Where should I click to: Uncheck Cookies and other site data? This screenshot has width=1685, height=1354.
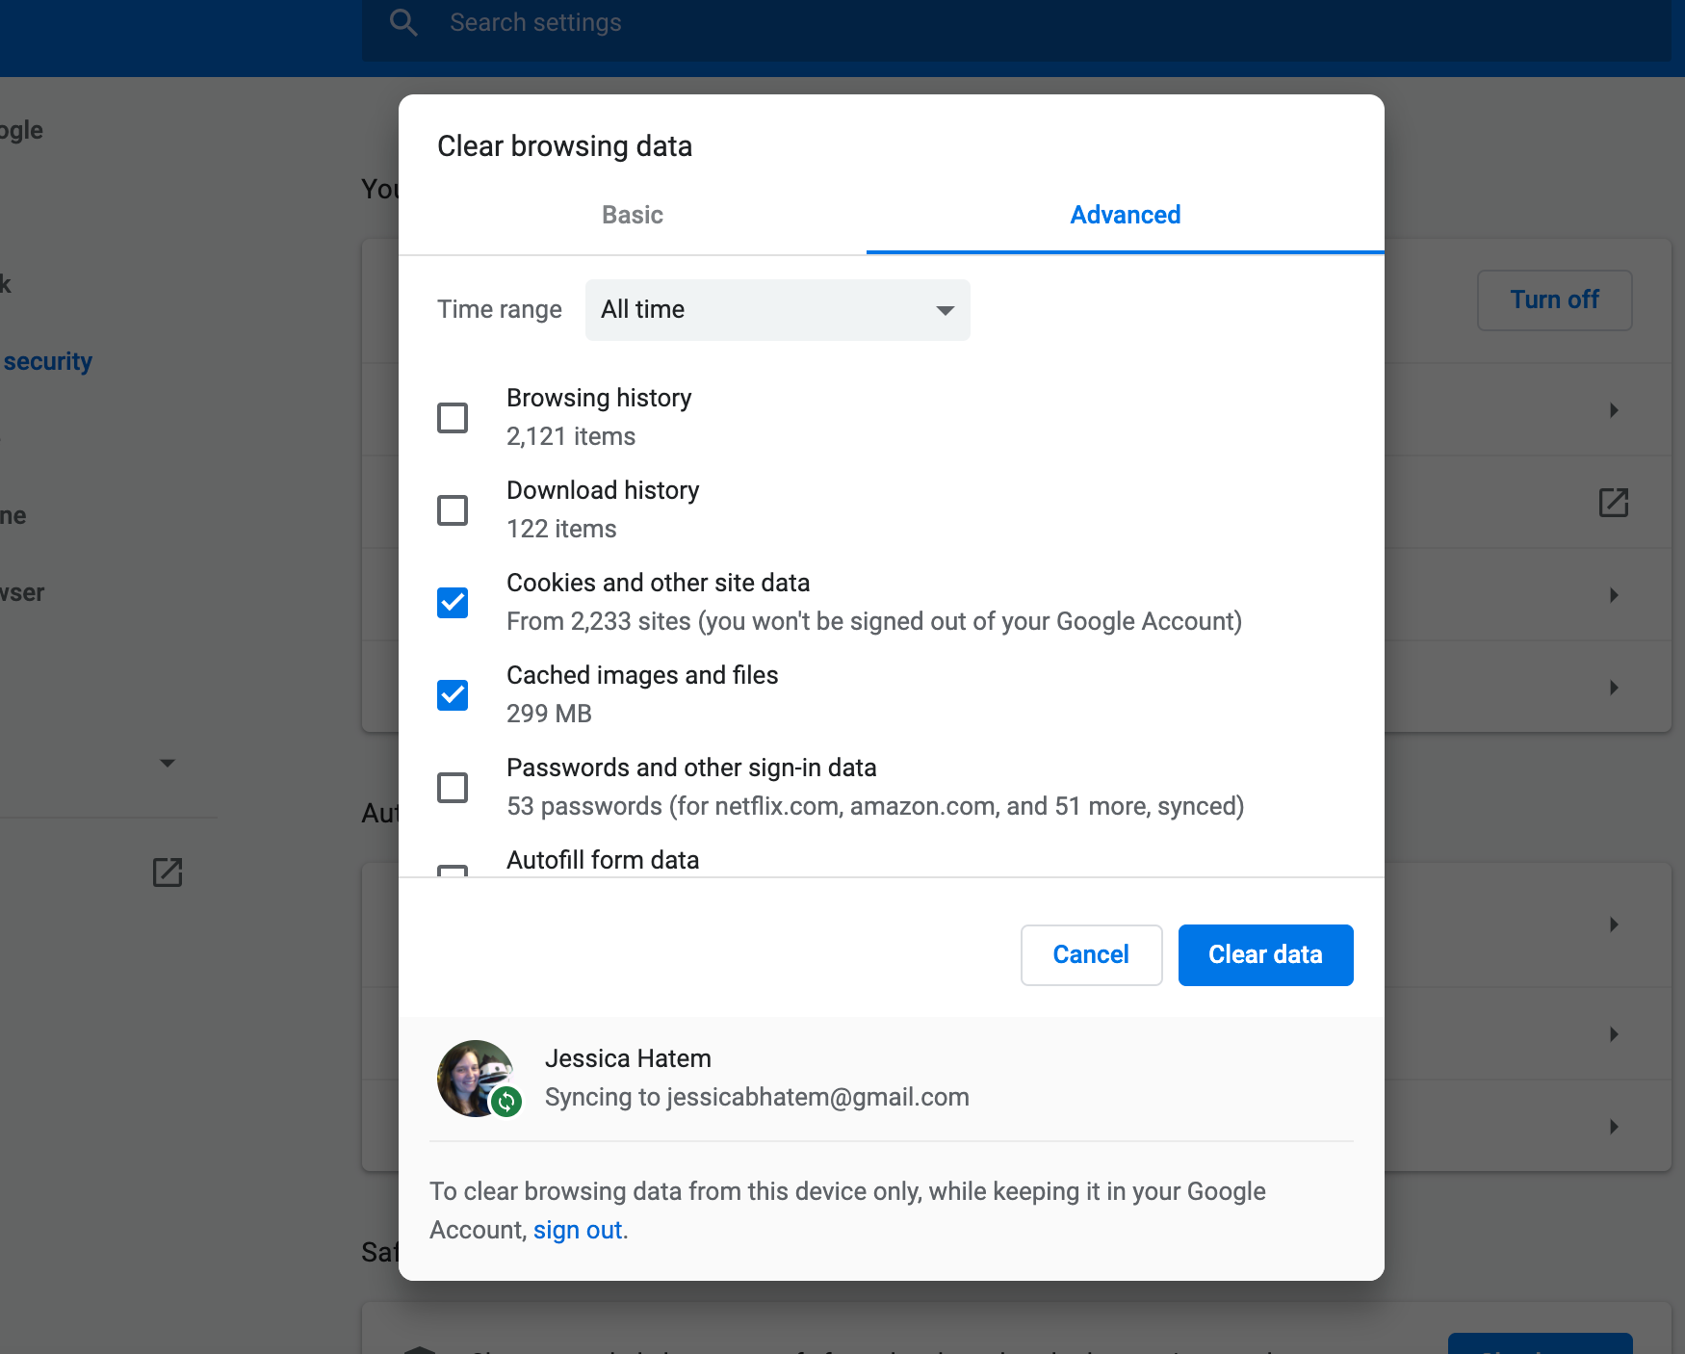click(453, 603)
